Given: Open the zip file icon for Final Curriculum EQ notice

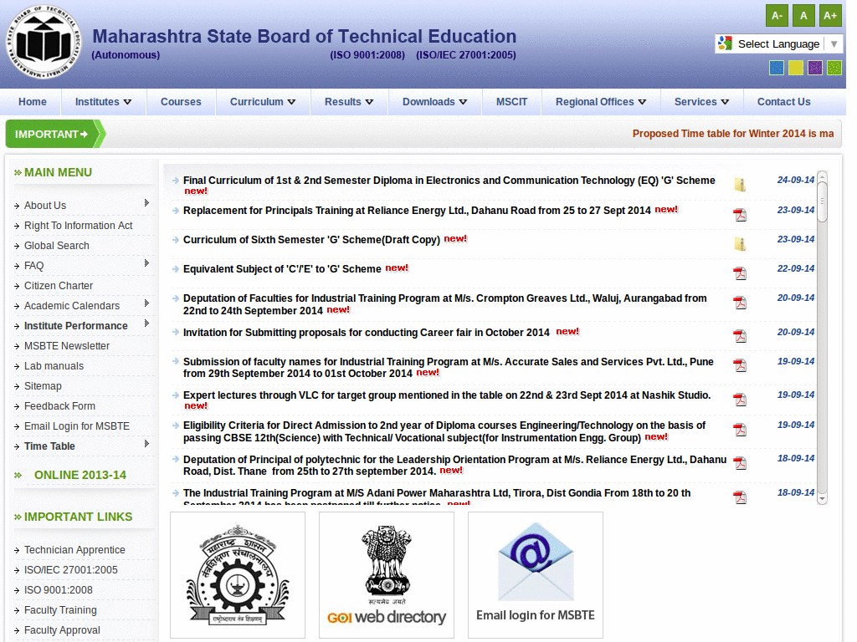Looking at the screenshot, I should click(740, 185).
